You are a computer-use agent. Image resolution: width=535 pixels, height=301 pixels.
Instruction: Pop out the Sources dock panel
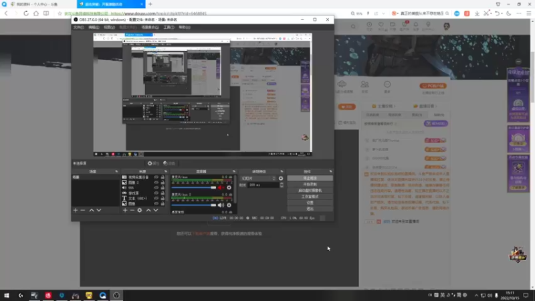[166, 171]
